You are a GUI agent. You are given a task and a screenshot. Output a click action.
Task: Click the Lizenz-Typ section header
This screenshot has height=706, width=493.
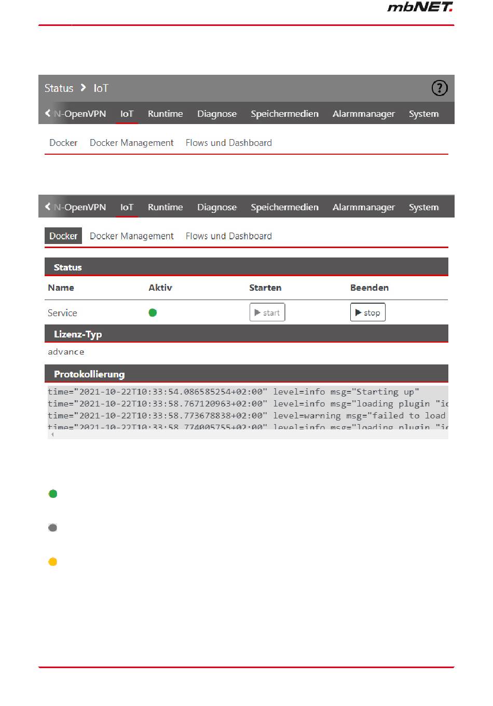(246, 334)
